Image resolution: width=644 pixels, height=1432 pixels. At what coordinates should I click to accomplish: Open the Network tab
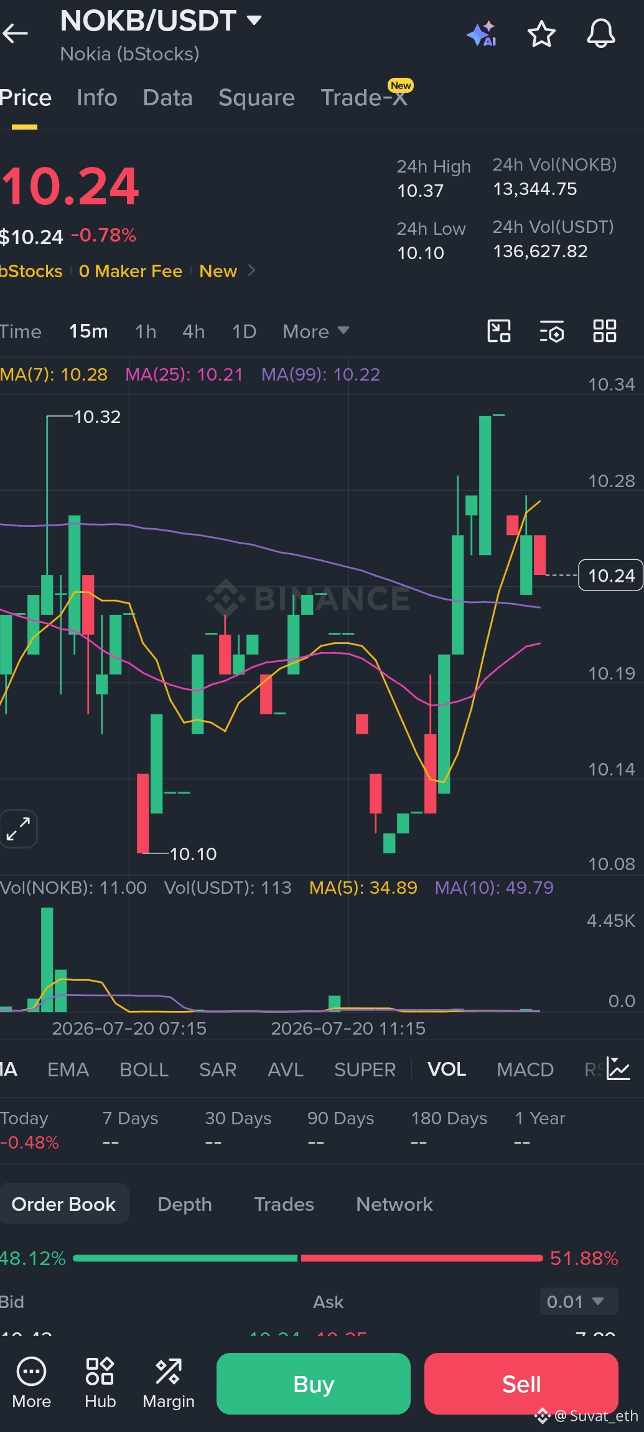(394, 1204)
